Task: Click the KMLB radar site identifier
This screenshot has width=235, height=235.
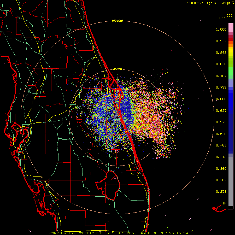Action: pos(146,233)
